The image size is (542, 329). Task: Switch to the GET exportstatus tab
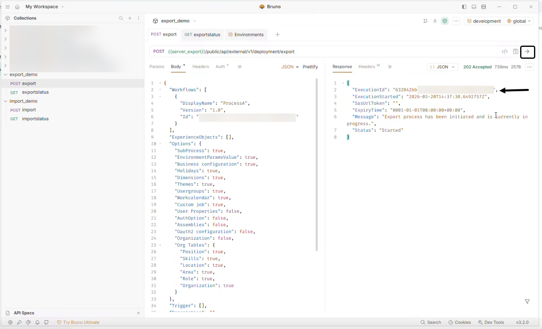pyautogui.click(x=202, y=35)
